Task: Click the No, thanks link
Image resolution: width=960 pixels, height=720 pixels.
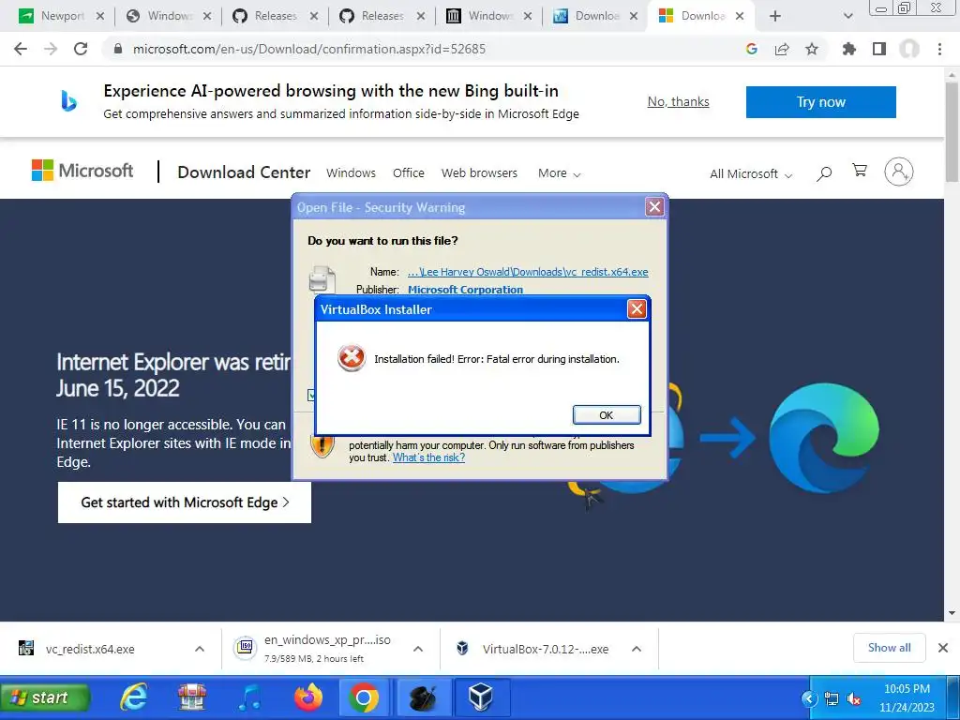Action: [679, 101]
